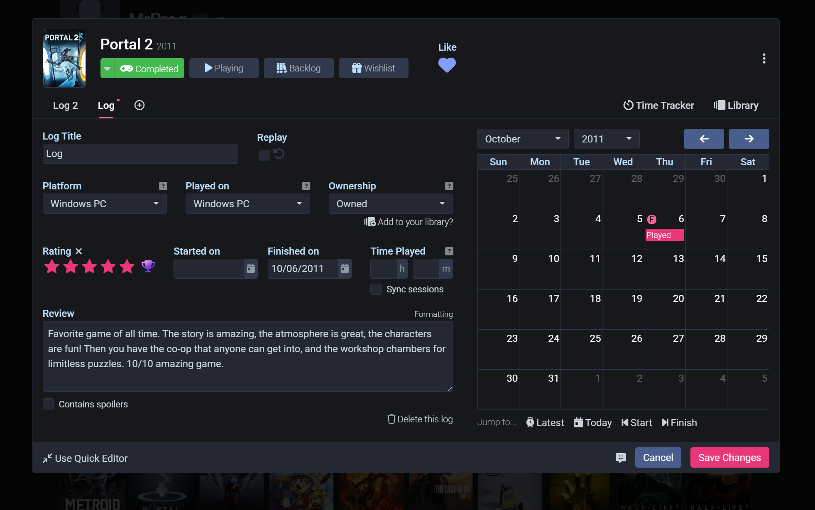
Task: Select the active Log tab
Action: point(106,105)
